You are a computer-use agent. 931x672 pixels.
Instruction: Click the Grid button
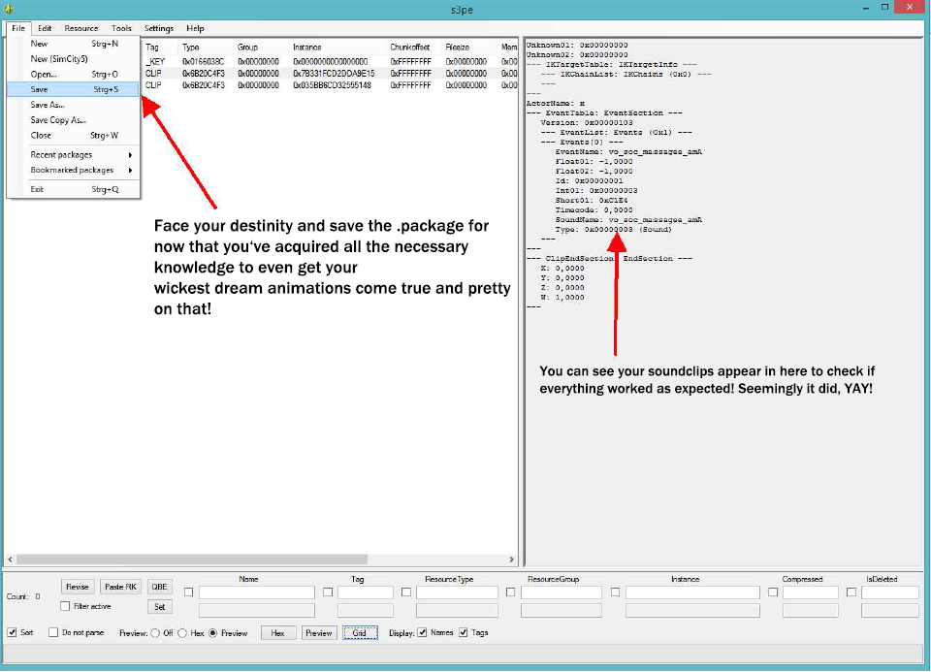pyautogui.click(x=360, y=633)
